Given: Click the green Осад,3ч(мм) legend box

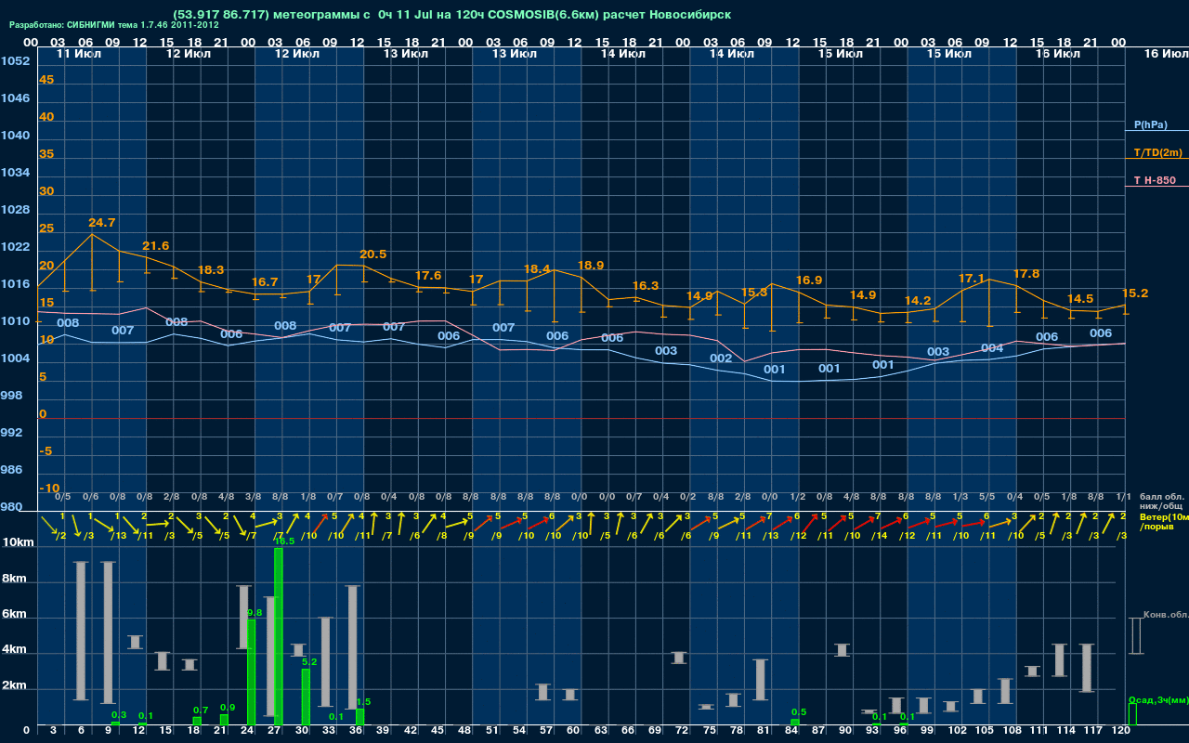Looking at the screenshot, I should (x=1132, y=714).
